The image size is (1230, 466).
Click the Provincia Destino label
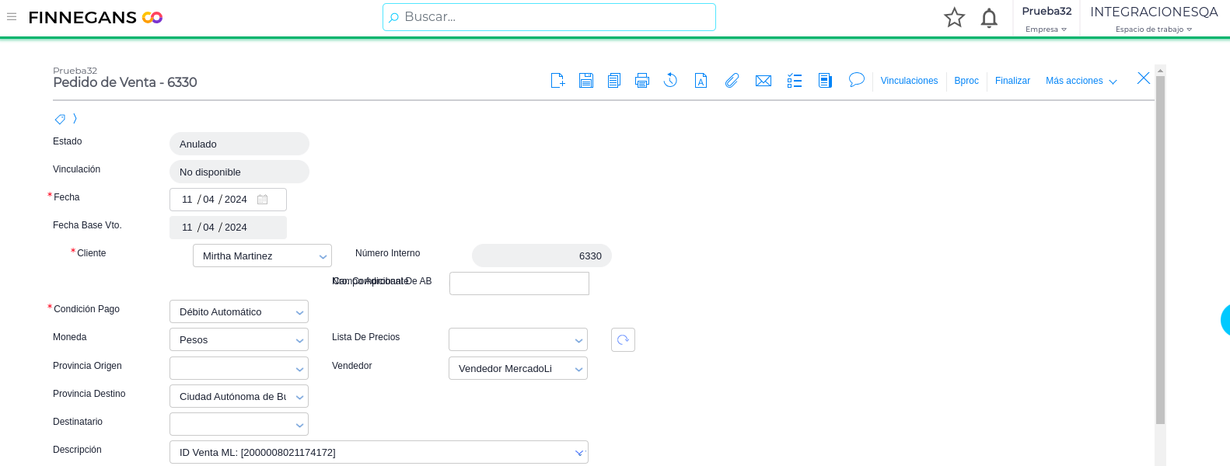coord(89,394)
